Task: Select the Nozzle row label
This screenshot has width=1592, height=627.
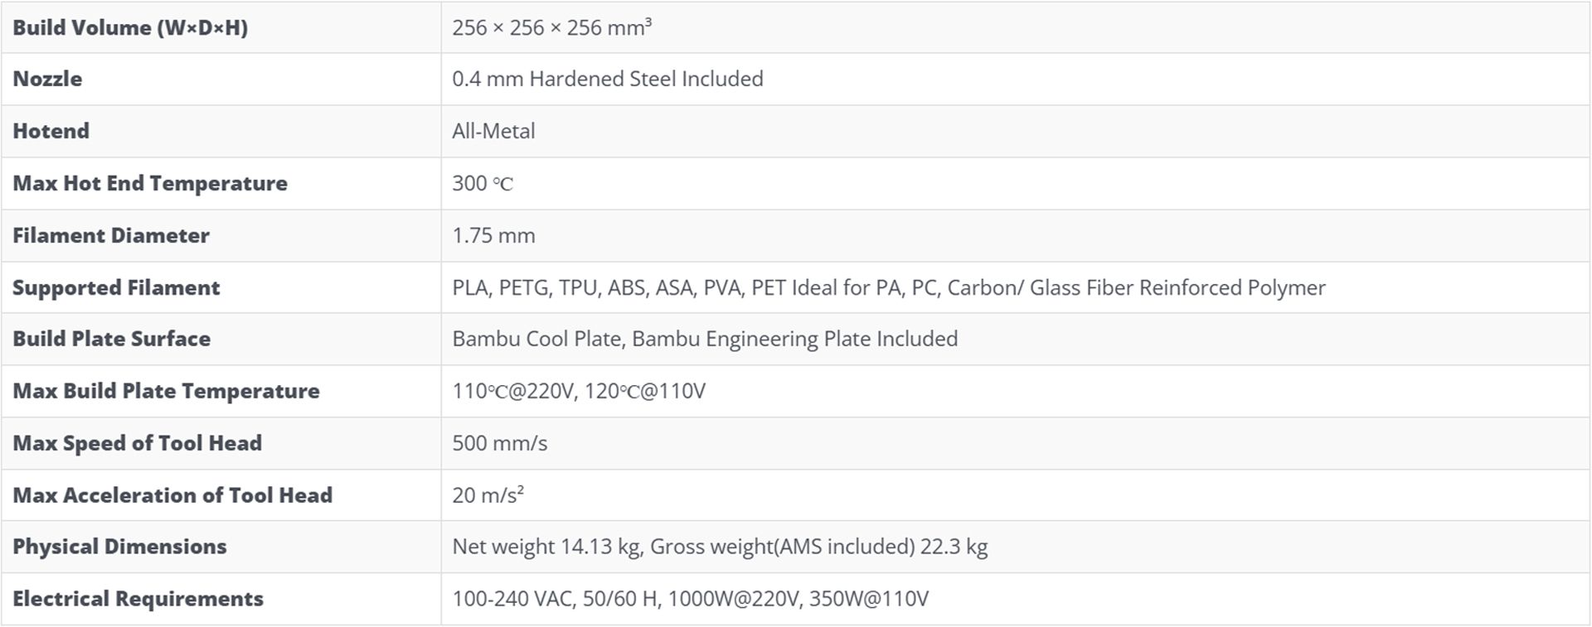Action: click(47, 80)
